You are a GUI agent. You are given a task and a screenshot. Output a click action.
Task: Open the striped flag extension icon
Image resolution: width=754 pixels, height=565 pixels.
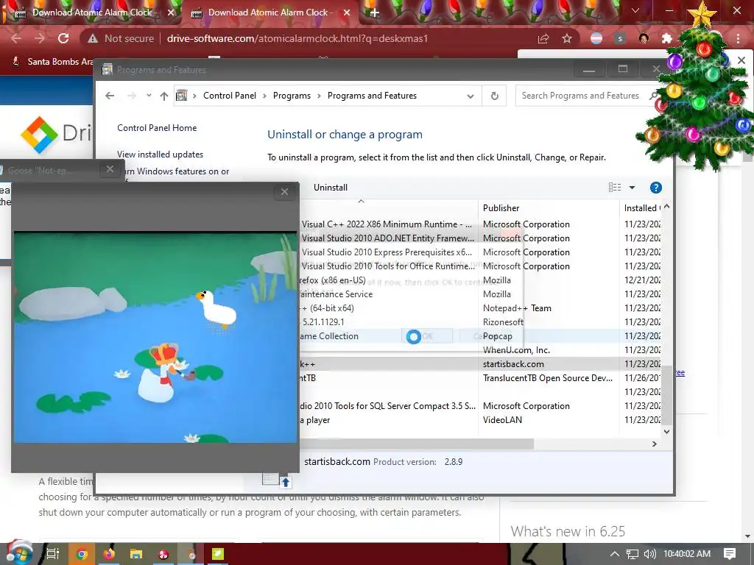(596, 38)
